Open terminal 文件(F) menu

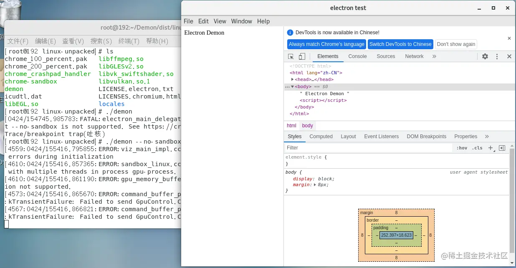coord(18,41)
